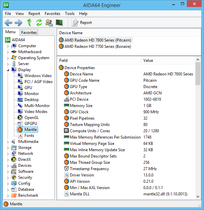Click the Back navigation arrow

[x=8, y=23]
